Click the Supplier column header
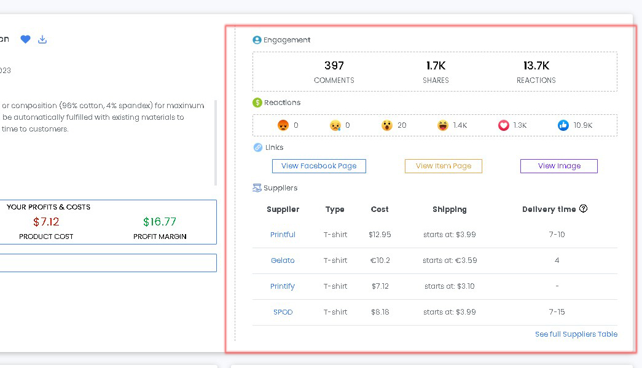The image size is (642, 368). click(283, 209)
